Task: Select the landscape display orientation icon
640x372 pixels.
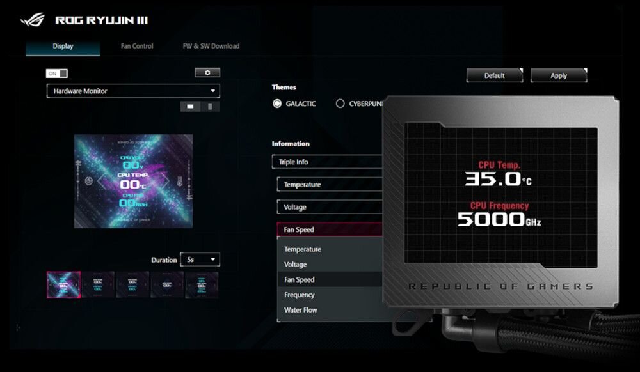Action: click(x=190, y=105)
